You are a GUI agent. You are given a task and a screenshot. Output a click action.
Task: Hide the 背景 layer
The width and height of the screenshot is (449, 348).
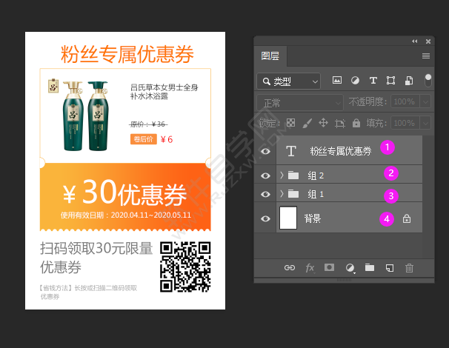pyautogui.click(x=265, y=218)
